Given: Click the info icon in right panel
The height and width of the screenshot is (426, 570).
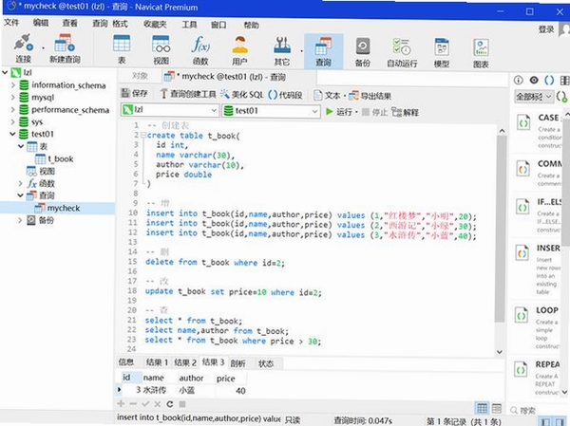Looking at the screenshot, I should pos(519,80).
